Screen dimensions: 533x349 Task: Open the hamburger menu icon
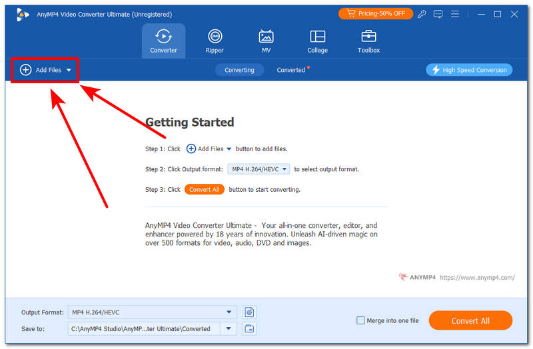[454, 14]
